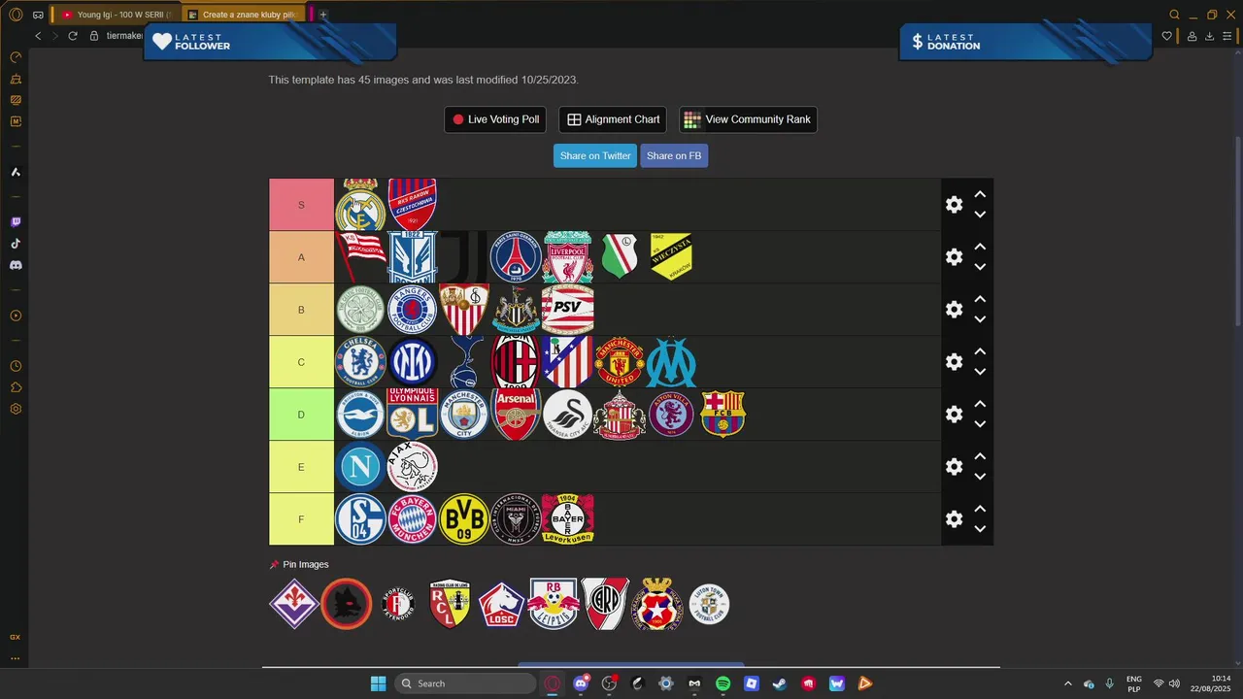Viewport: 1243px width, 699px height.
Task: Select Chelsea crest in C tier
Action: 360,362
